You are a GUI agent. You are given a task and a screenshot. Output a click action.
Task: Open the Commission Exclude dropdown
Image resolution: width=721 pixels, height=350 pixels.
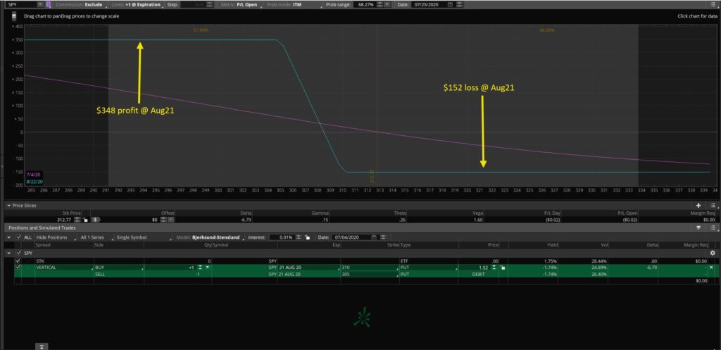[88, 5]
